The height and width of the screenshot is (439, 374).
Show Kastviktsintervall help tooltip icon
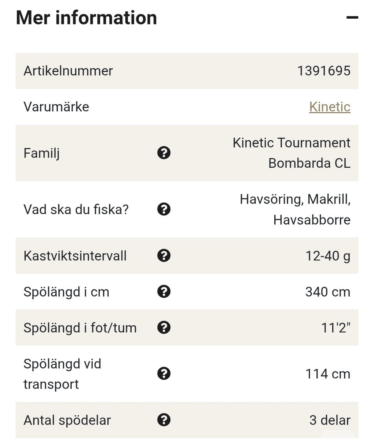164,256
